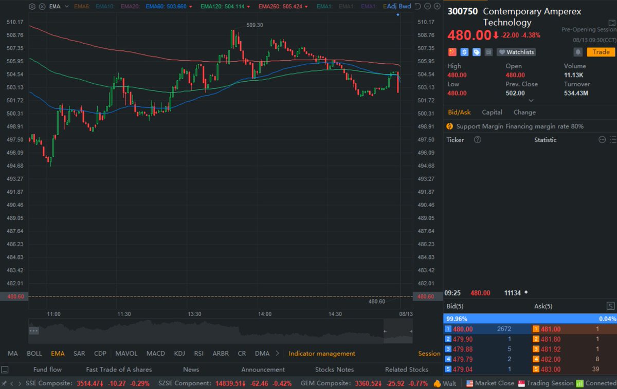Screen dimensions: 617x389
Task: Show more indicators with right chevron
Action: (278, 354)
